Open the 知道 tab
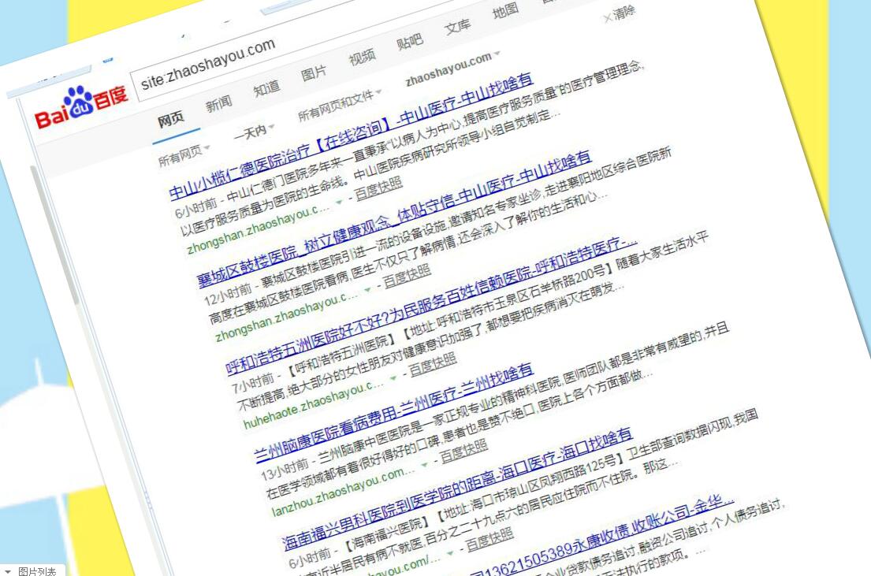The image size is (871, 576). tap(266, 87)
